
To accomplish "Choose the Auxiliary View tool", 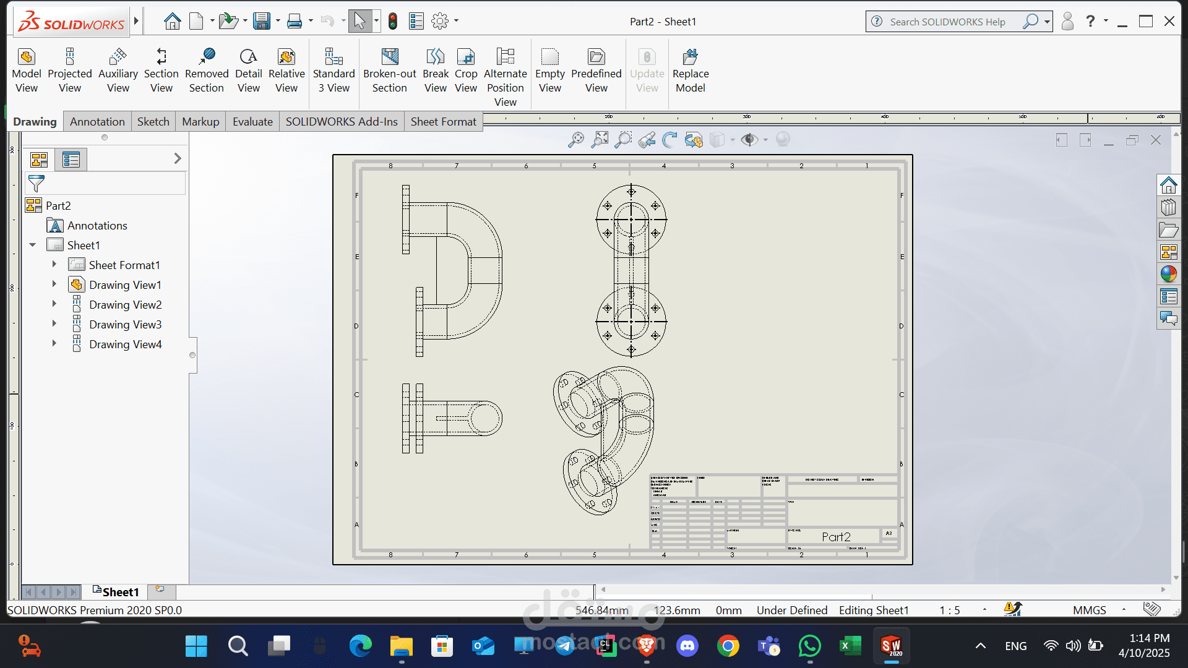I will (x=118, y=71).
